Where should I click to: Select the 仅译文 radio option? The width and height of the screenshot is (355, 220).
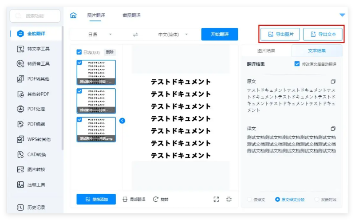point(249,200)
